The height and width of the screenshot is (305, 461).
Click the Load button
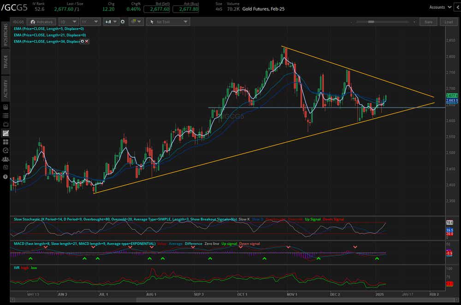pos(448,21)
